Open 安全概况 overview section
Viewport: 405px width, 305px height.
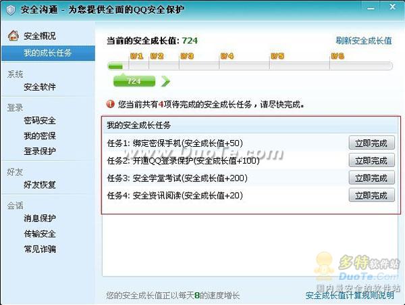coord(40,36)
